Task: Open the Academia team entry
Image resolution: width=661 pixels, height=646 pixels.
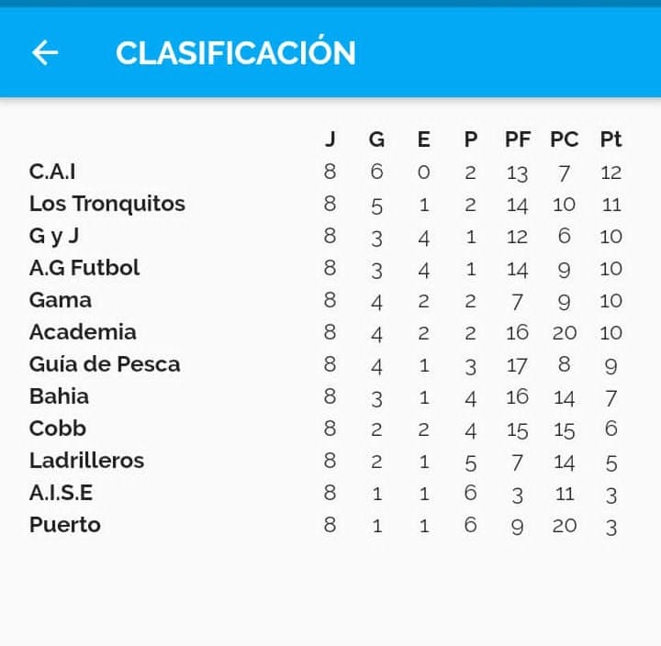Action: [x=83, y=332]
